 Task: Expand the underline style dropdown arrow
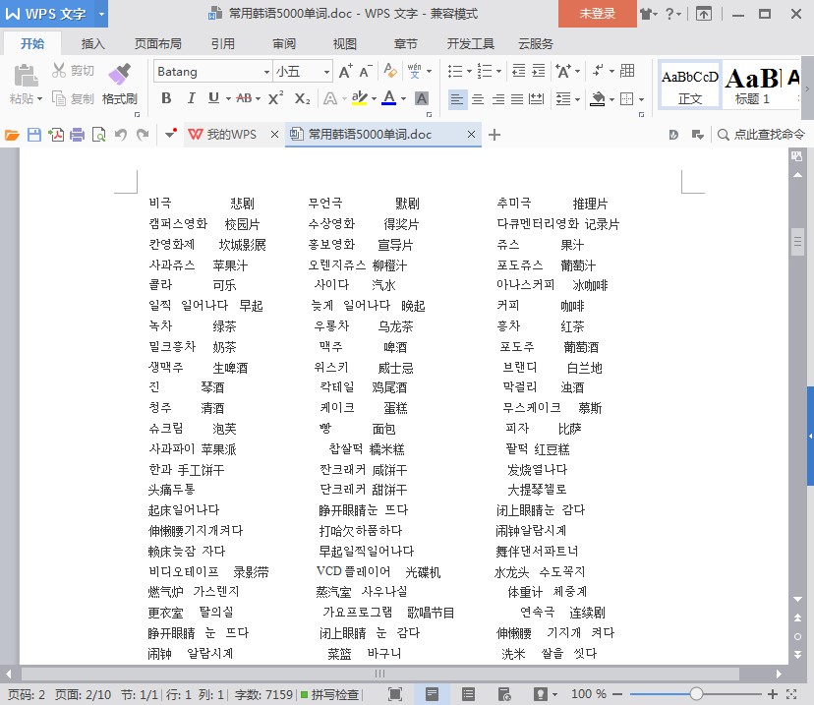[228, 98]
